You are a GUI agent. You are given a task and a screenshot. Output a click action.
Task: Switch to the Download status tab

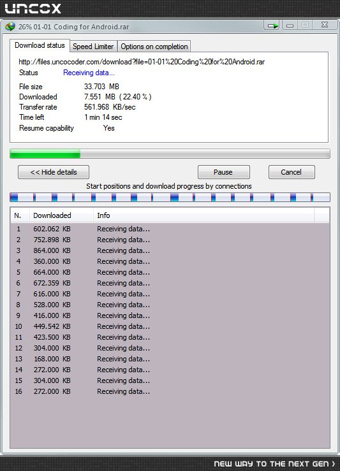[x=40, y=45]
